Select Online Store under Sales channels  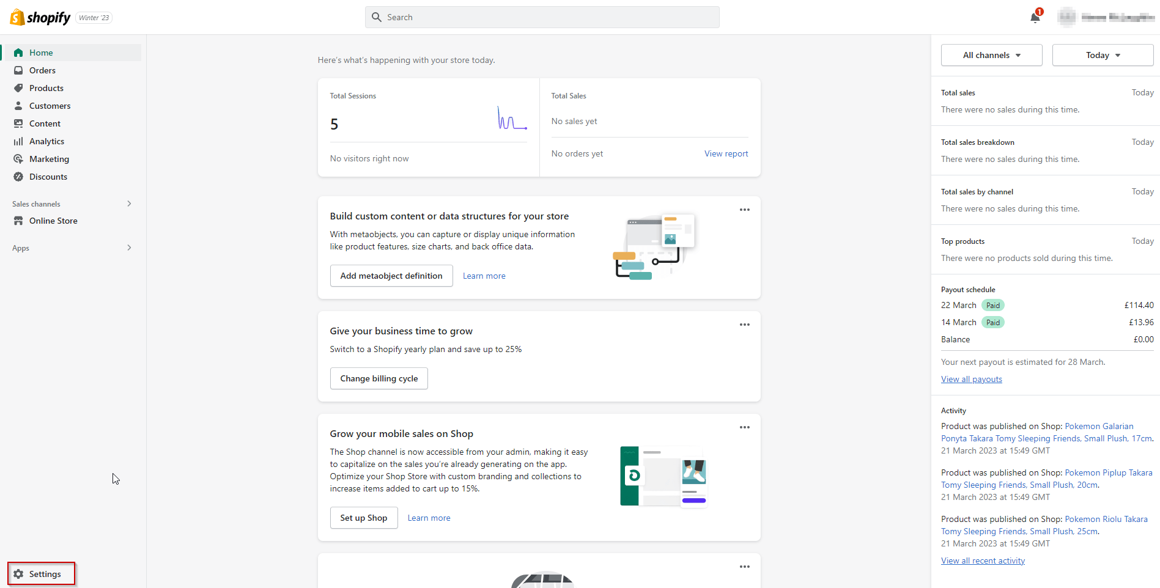coord(53,220)
